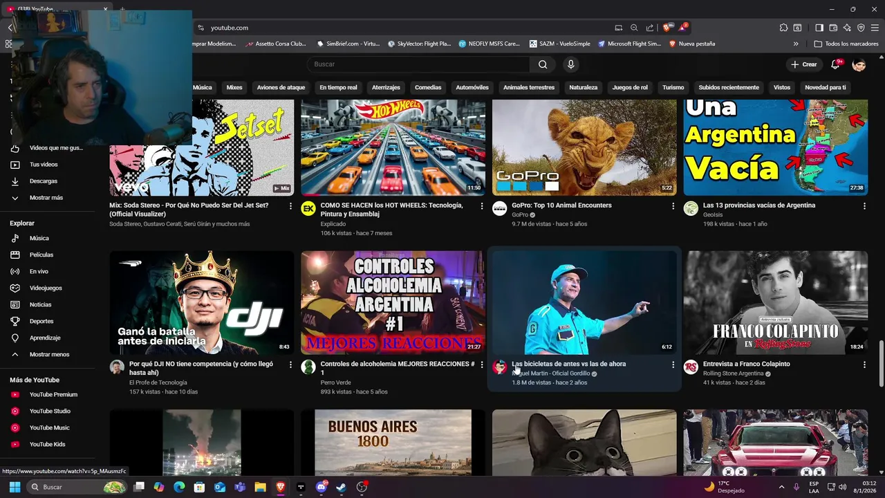This screenshot has height=498, width=885.
Task: Expand hidden bookmarks chevron
Action: tap(796, 44)
